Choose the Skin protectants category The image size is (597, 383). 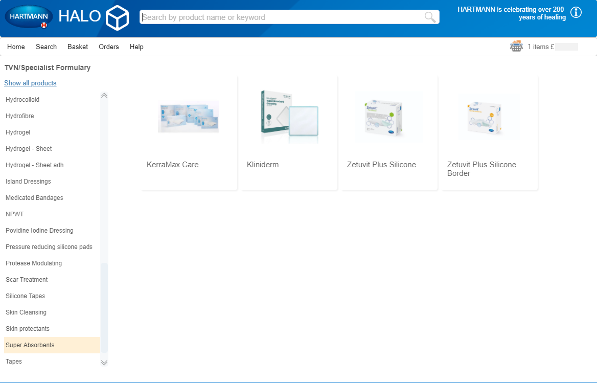tap(52, 329)
